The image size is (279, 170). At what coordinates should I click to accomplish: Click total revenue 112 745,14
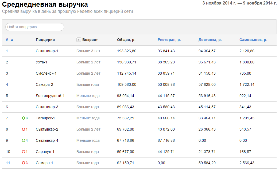click(x=126, y=74)
